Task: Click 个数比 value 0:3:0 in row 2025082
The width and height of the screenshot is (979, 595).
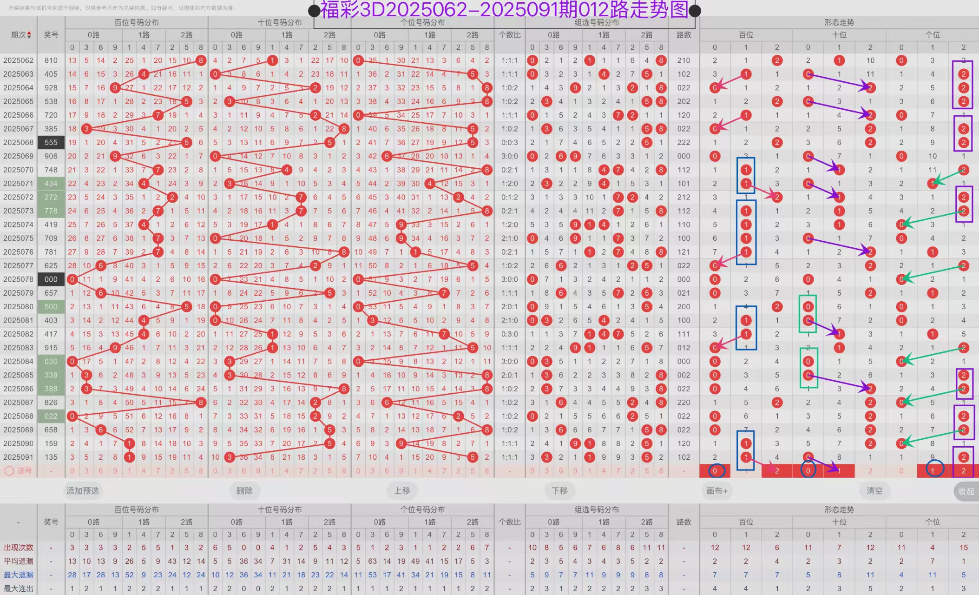Action: click(x=510, y=334)
